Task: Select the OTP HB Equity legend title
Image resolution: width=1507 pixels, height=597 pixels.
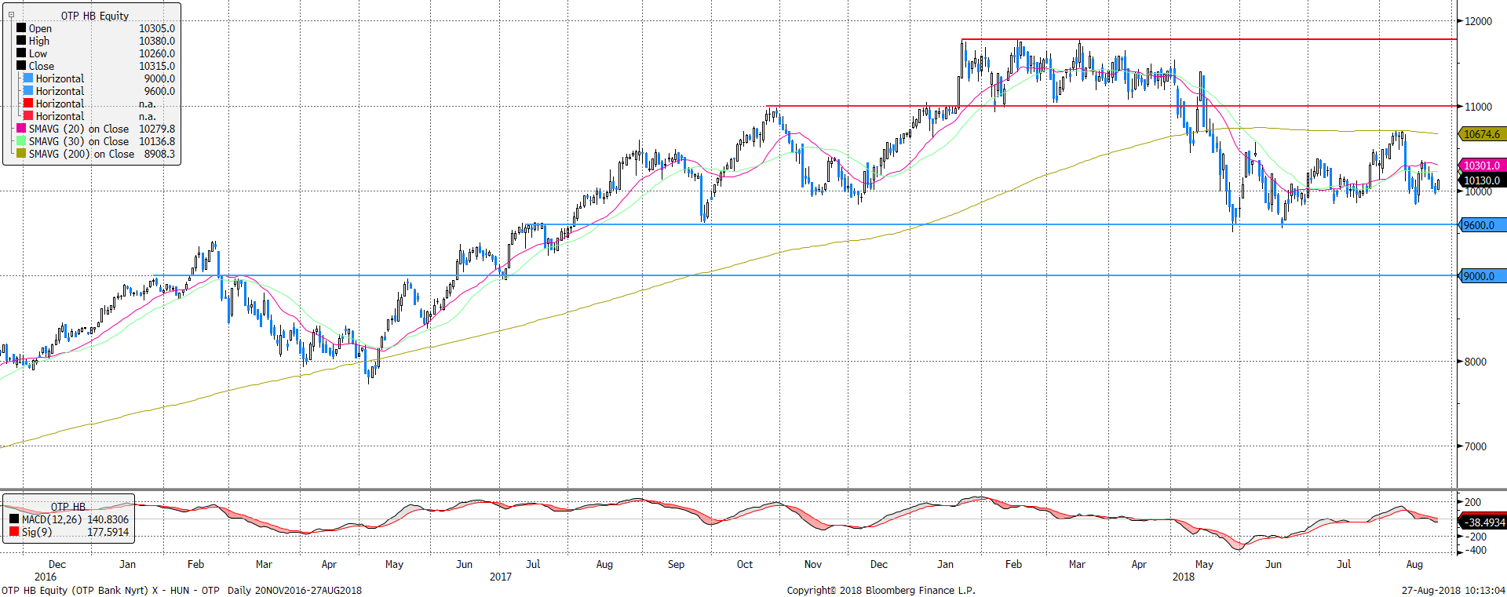Action: pyautogui.click(x=95, y=16)
